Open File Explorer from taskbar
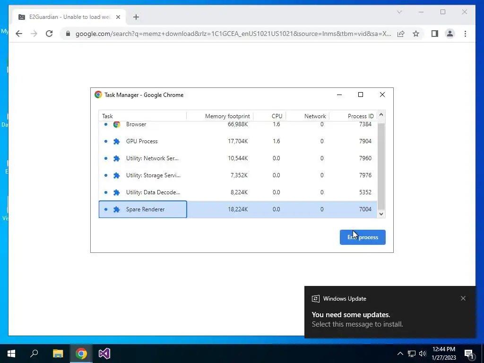 coord(58,354)
